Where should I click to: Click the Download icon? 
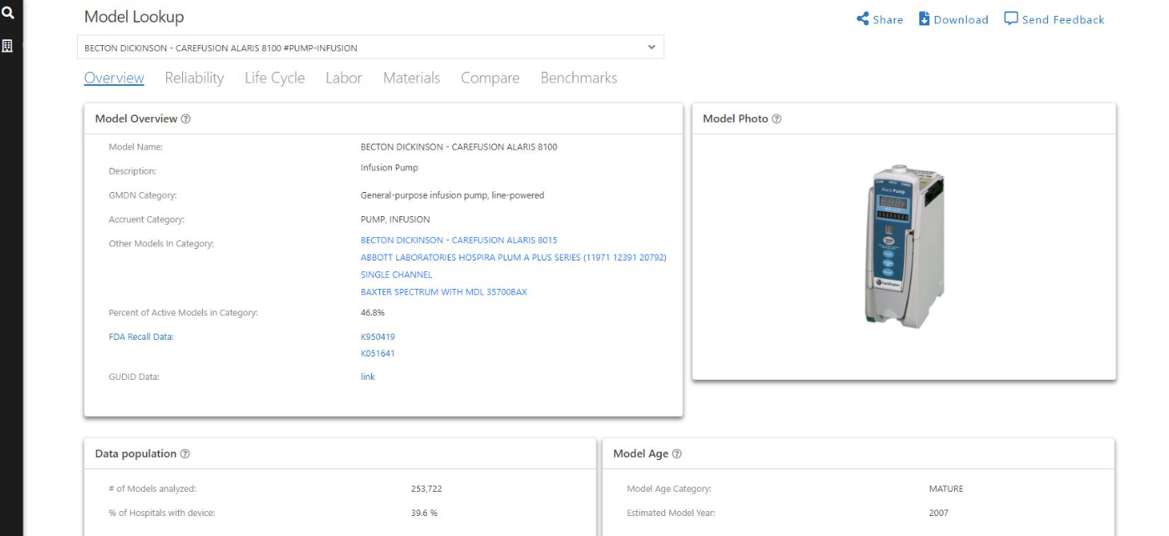tap(924, 19)
